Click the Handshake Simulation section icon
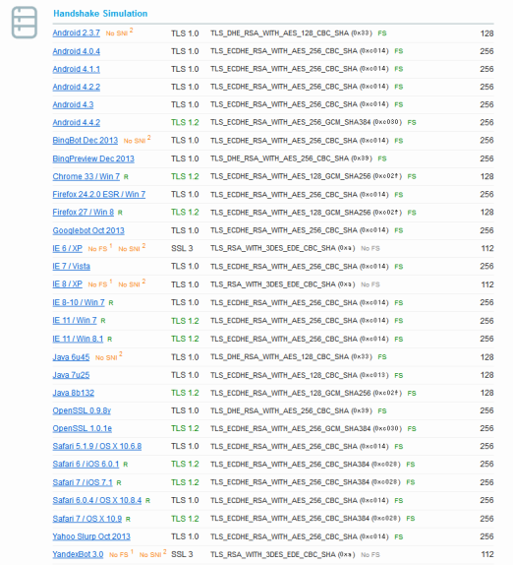 coord(25,23)
